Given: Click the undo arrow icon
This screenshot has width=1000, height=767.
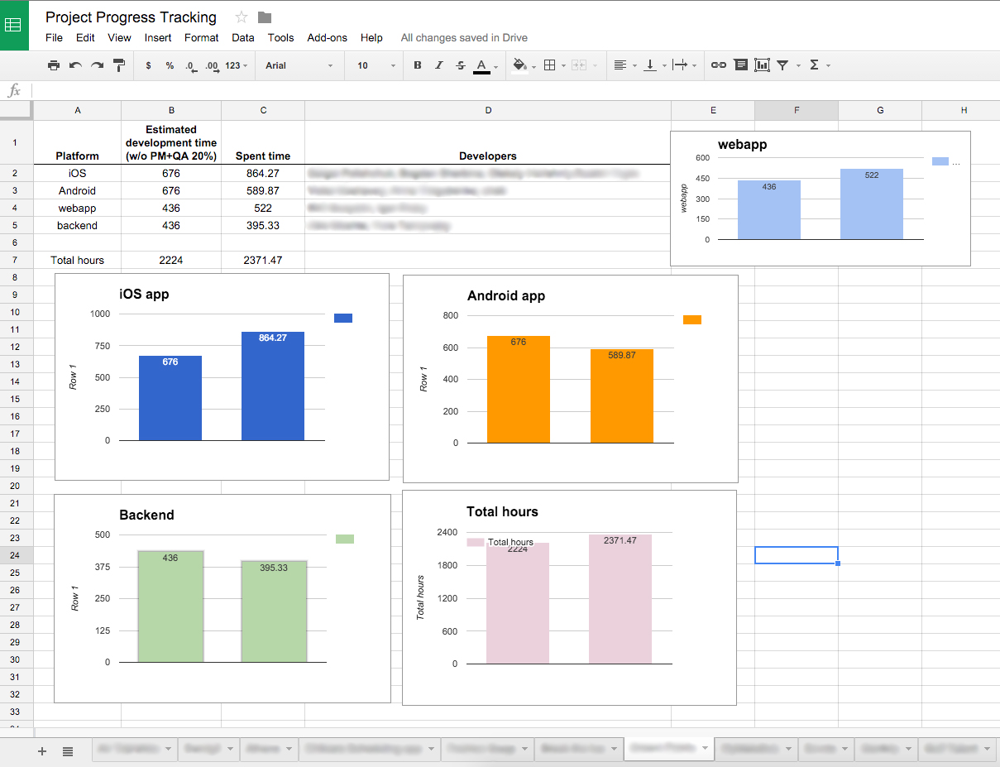Looking at the screenshot, I should 75,65.
